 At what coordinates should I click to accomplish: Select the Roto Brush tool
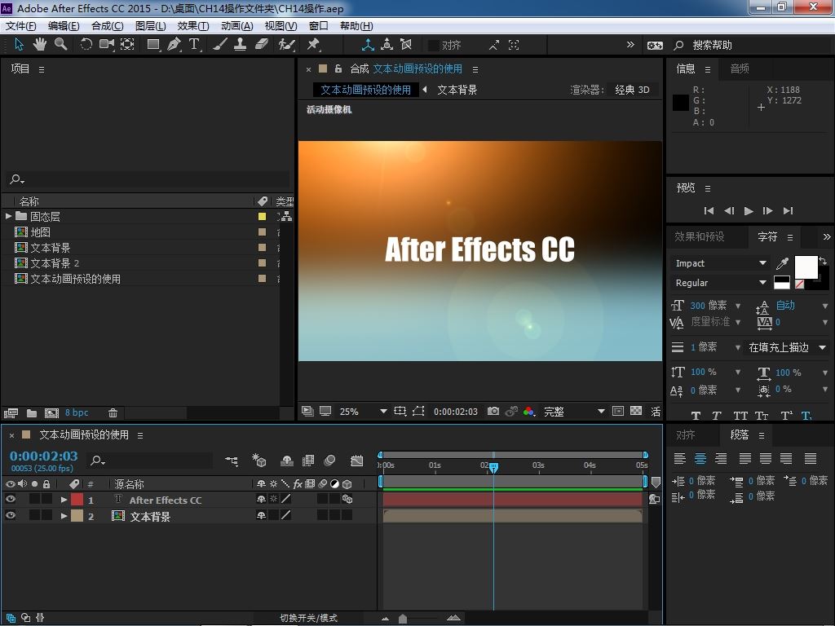286,45
